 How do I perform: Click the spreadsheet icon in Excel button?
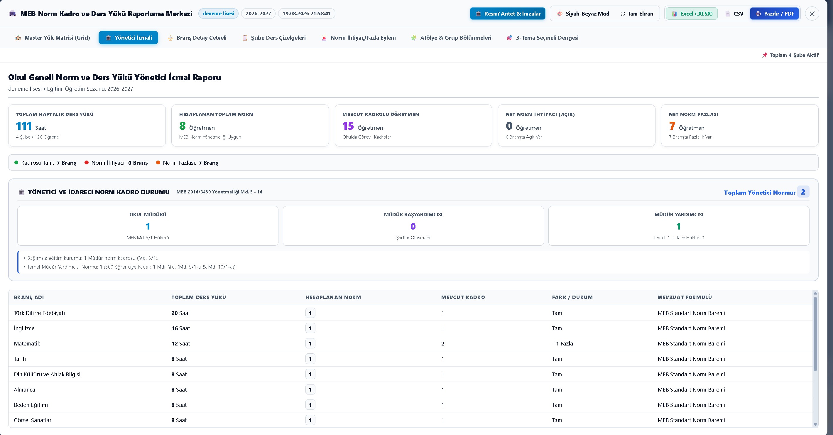click(674, 14)
